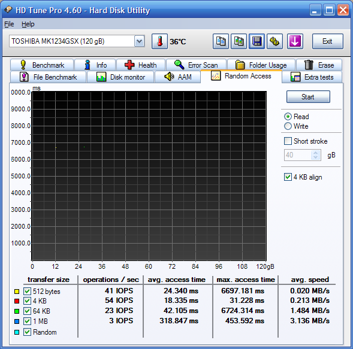Open options via the gears icon
This screenshot has height=349, width=353.
[274, 41]
